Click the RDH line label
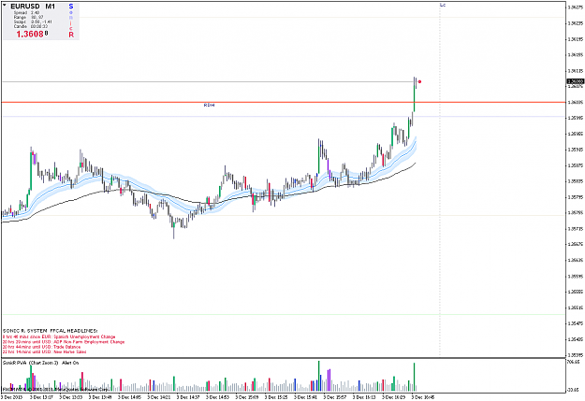585x401 pixels. [209, 105]
